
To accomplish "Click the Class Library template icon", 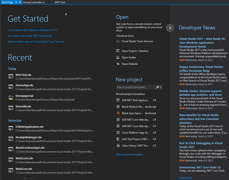I will click(x=118, y=145).
